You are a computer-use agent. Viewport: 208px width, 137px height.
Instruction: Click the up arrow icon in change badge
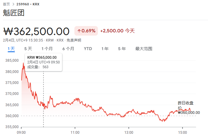(79, 31)
